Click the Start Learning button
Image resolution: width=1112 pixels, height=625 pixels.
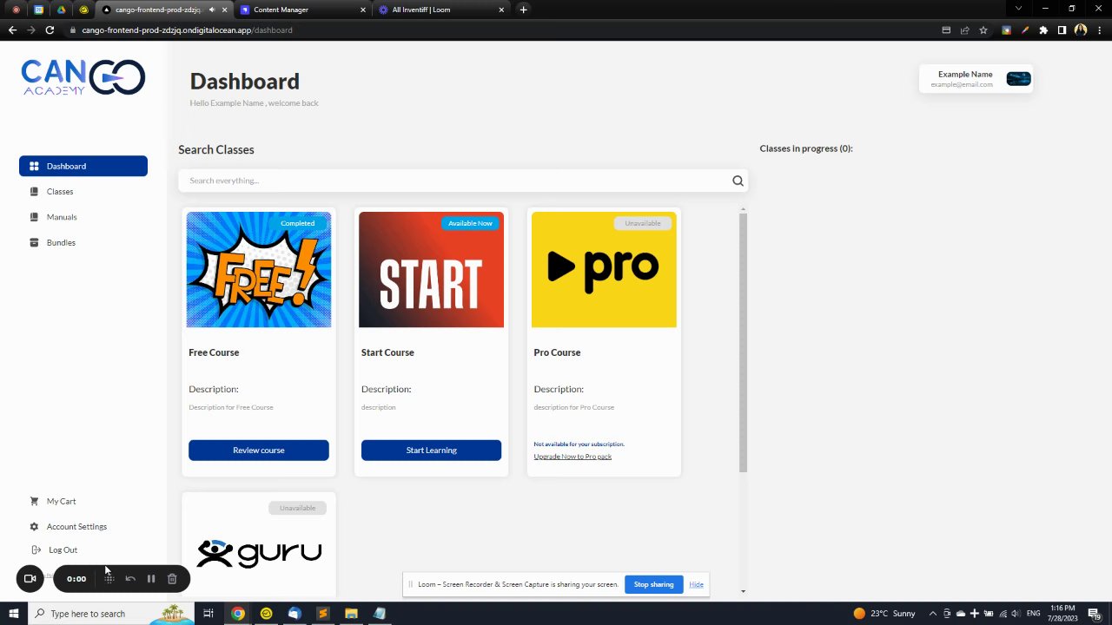point(431,450)
